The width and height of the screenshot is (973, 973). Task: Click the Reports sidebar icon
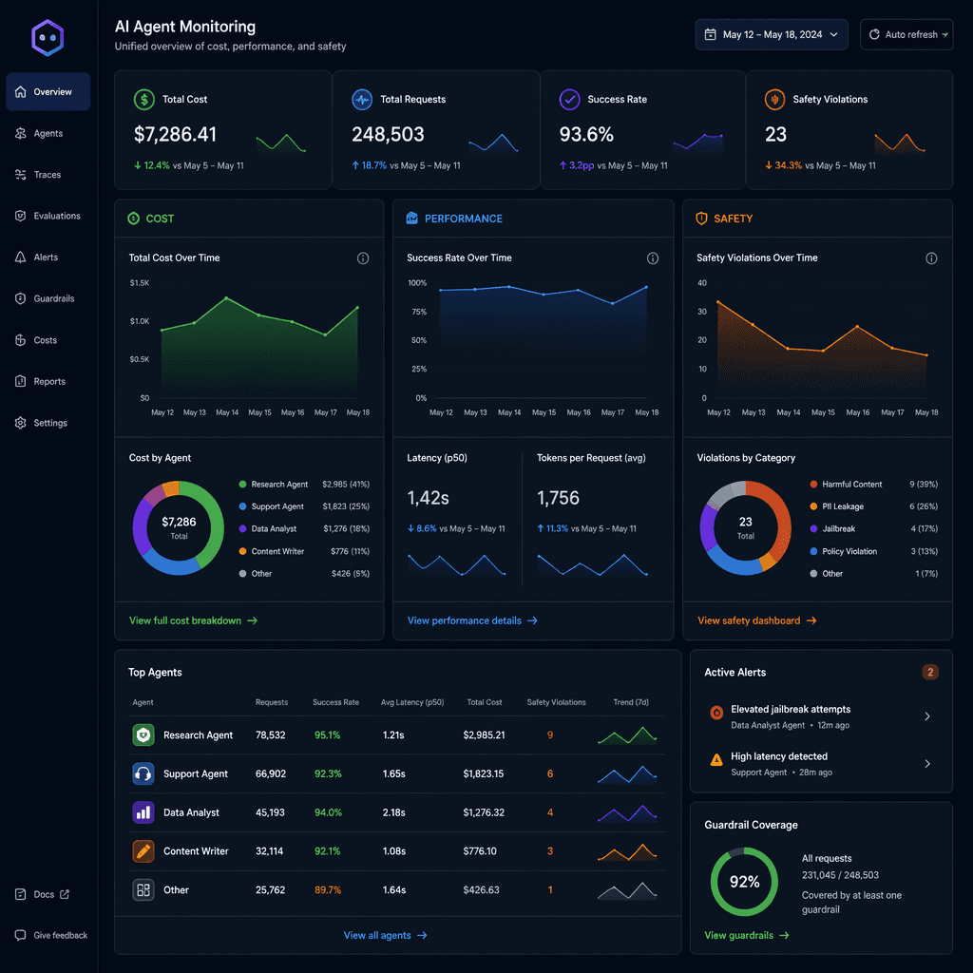[21, 381]
